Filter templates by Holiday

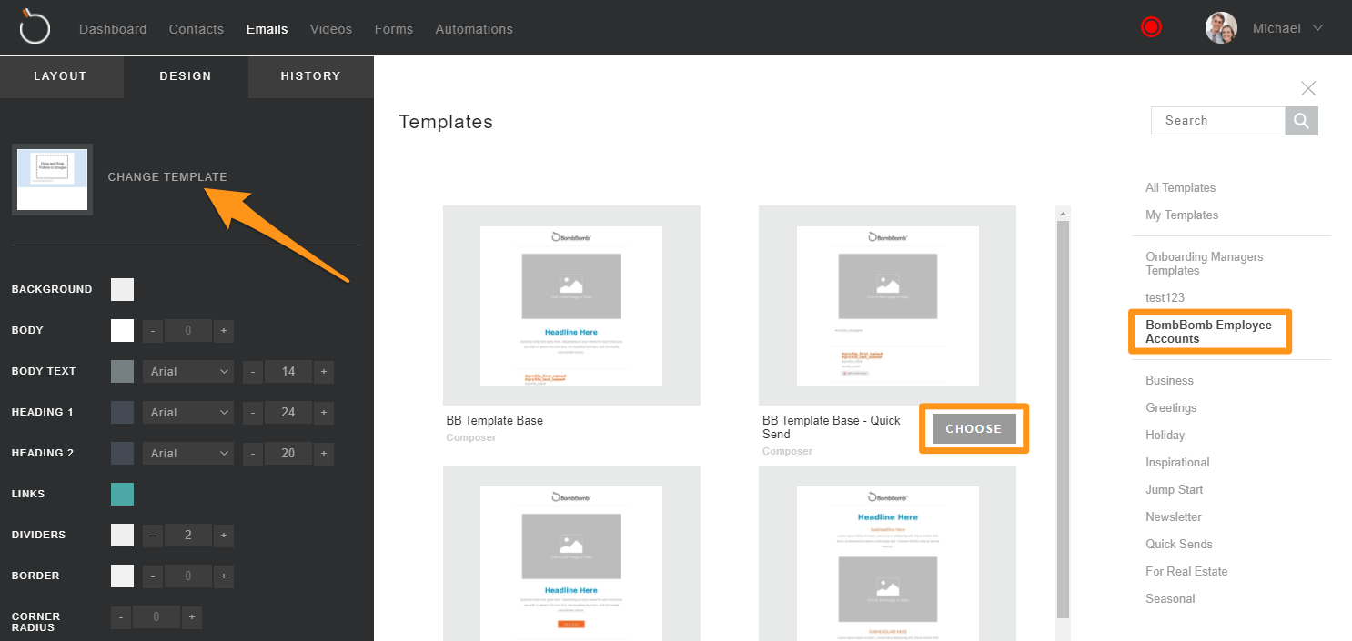click(1165, 436)
